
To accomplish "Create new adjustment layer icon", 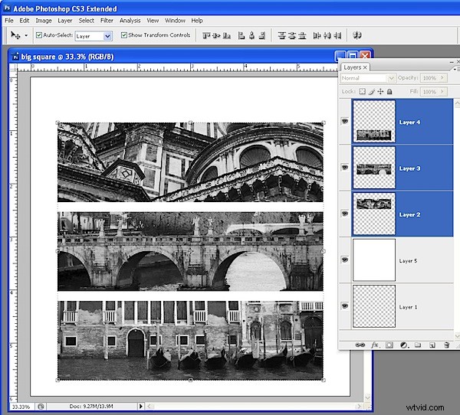I will pos(403,345).
